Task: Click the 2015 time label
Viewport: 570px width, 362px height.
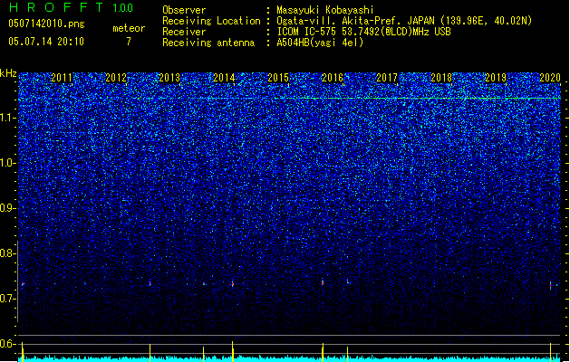Action: [278, 78]
